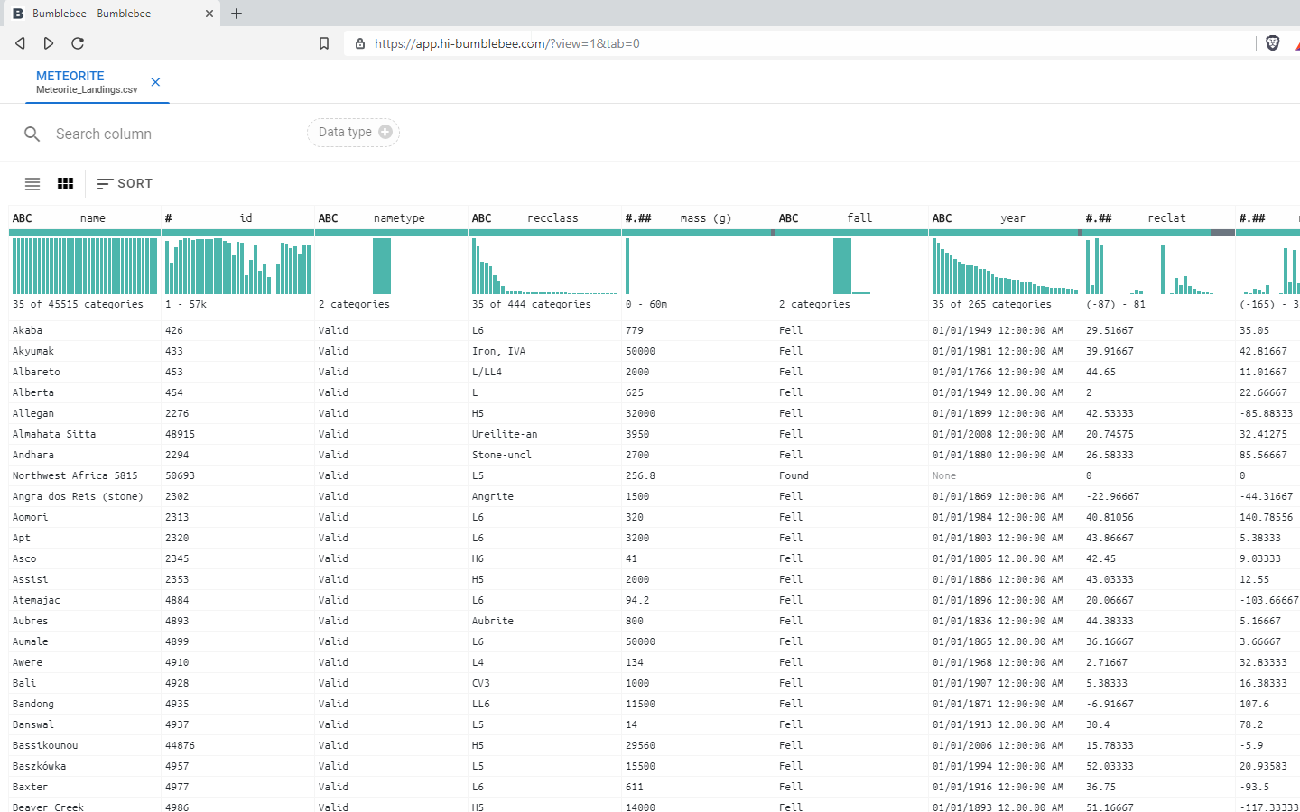The image size is (1300, 812).
Task: Click the # numeric icon on the id column
Action: pos(166,217)
